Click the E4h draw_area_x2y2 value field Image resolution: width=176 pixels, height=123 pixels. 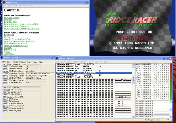[5, 106]
